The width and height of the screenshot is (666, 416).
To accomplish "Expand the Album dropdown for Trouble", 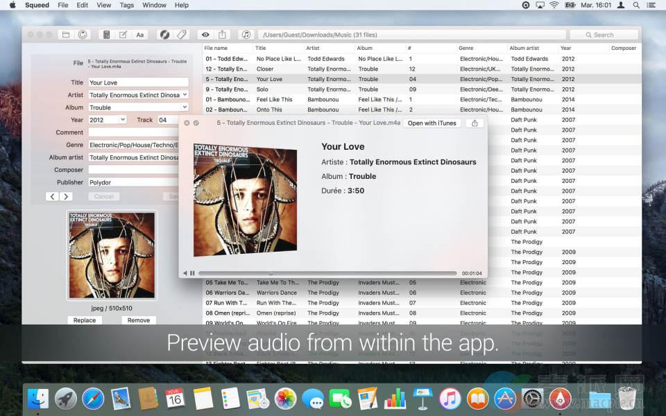I will pos(184,107).
